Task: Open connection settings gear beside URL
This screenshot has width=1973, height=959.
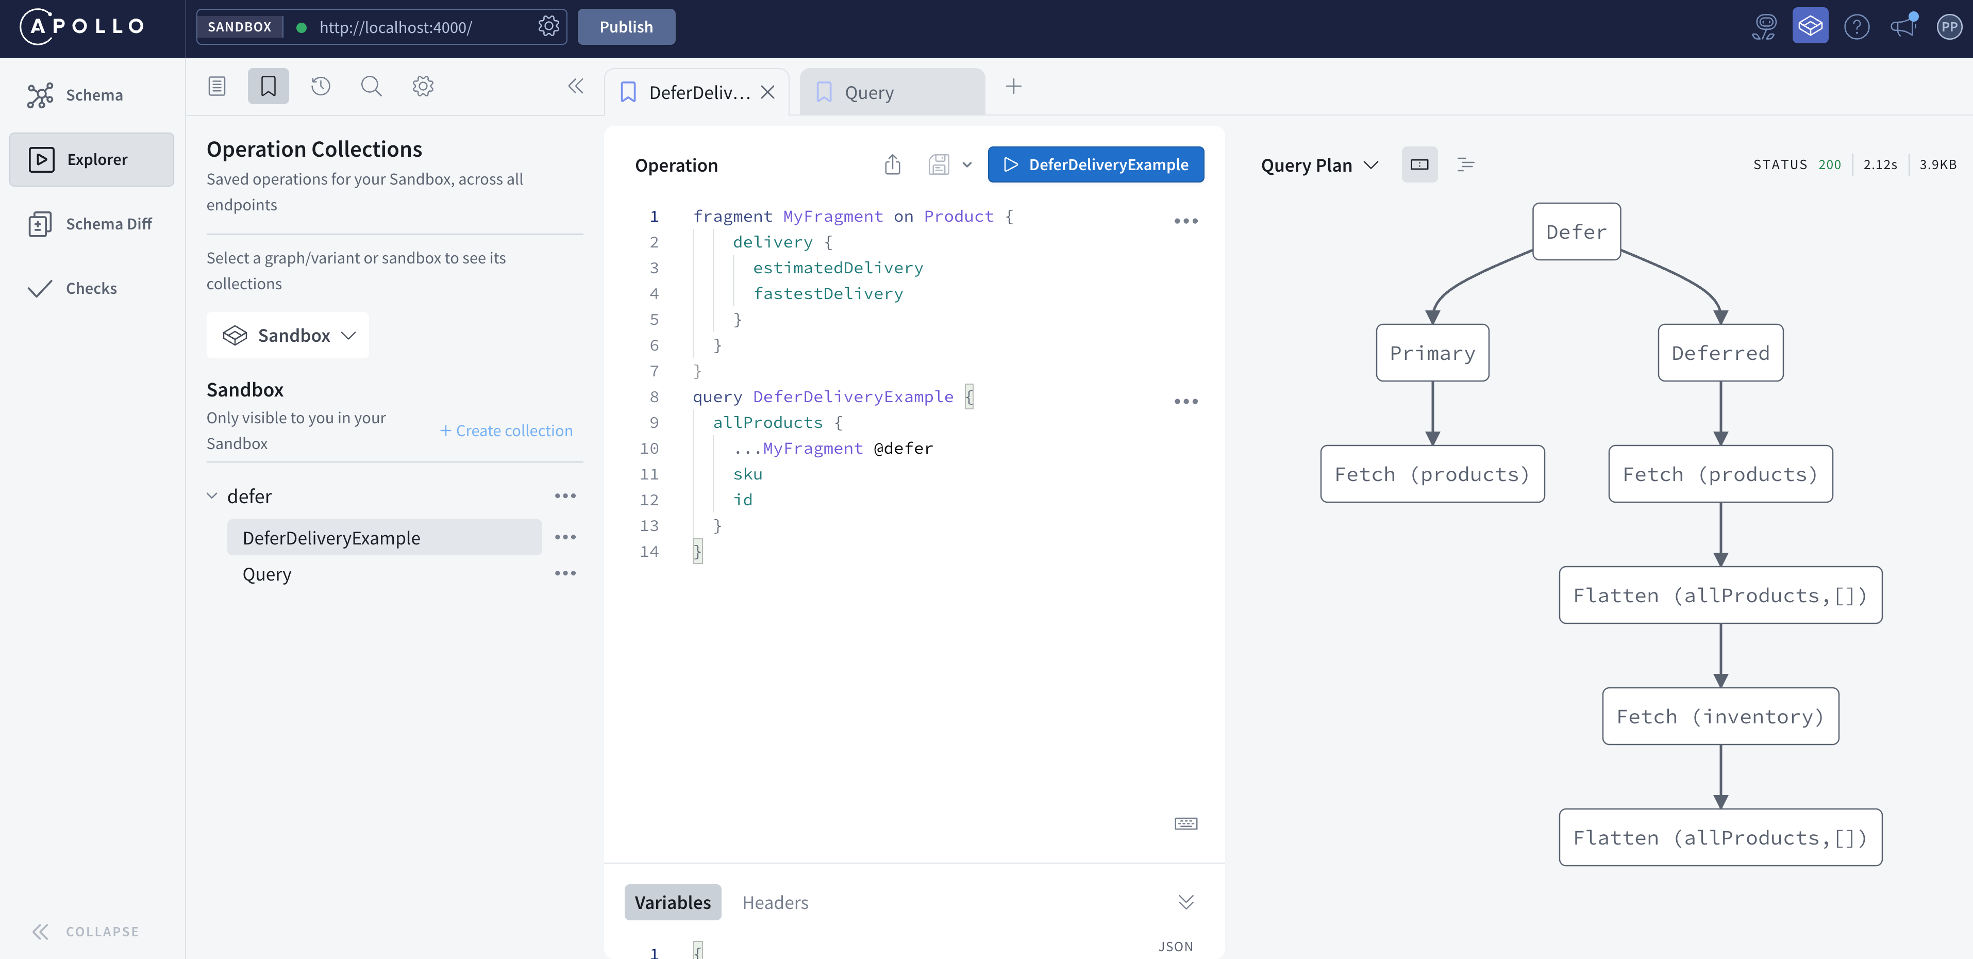Action: (548, 27)
